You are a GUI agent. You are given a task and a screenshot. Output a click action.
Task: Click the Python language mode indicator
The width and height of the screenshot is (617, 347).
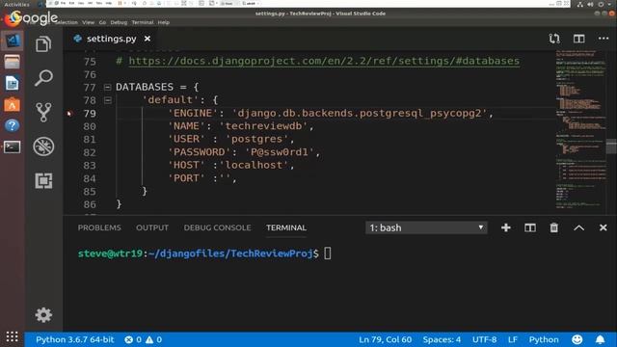coord(544,339)
